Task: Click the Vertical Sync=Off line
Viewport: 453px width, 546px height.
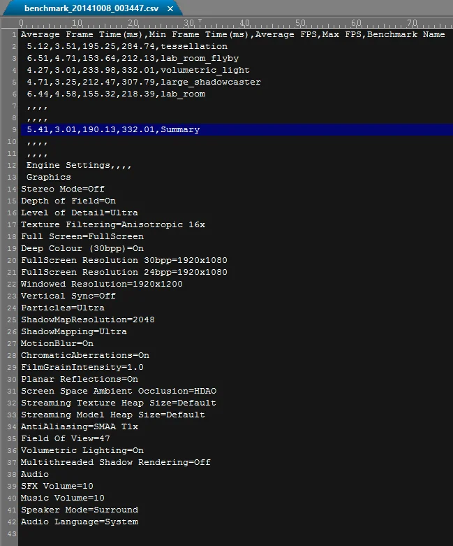Action: pos(68,296)
